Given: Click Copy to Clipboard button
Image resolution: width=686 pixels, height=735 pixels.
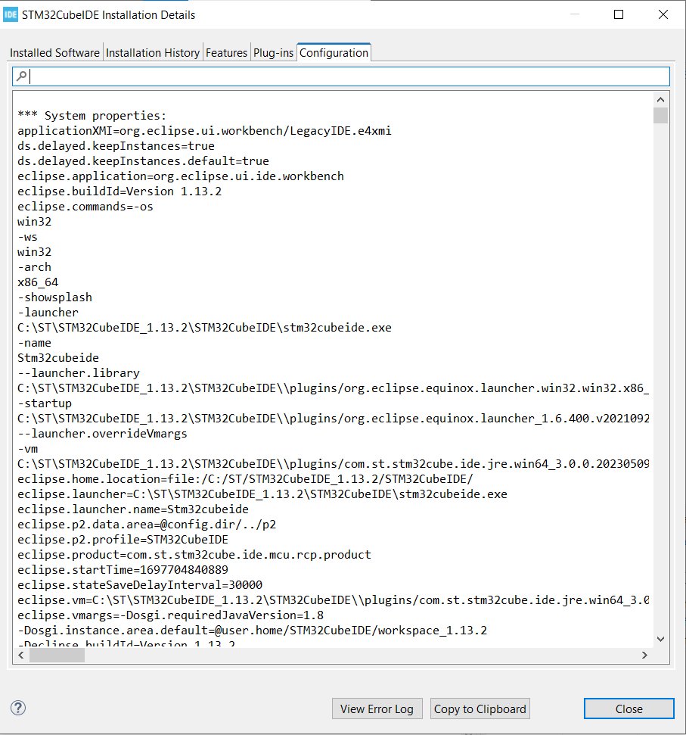Looking at the screenshot, I should point(480,709).
